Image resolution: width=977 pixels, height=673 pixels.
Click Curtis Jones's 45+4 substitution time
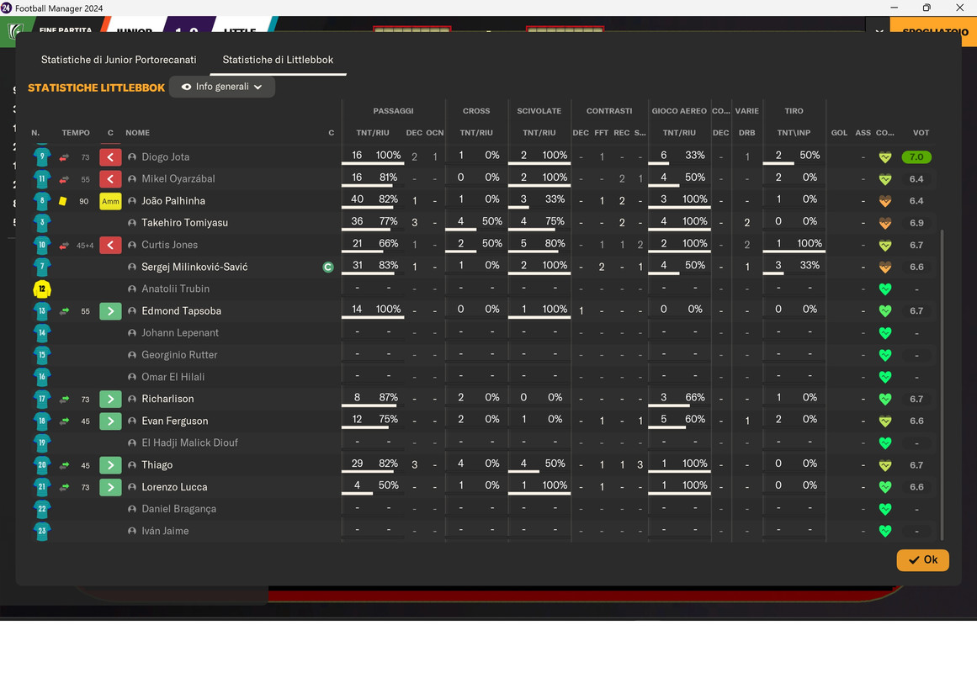[x=85, y=246]
